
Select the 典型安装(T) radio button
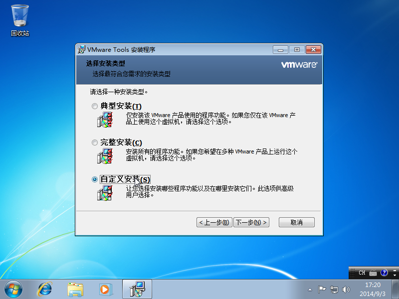(95, 106)
